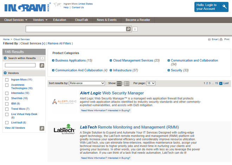Open the Sort results by Relevance dropdown

[87, 83]
